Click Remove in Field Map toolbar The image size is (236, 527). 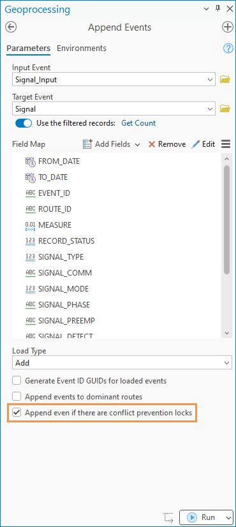coord(167,144)
